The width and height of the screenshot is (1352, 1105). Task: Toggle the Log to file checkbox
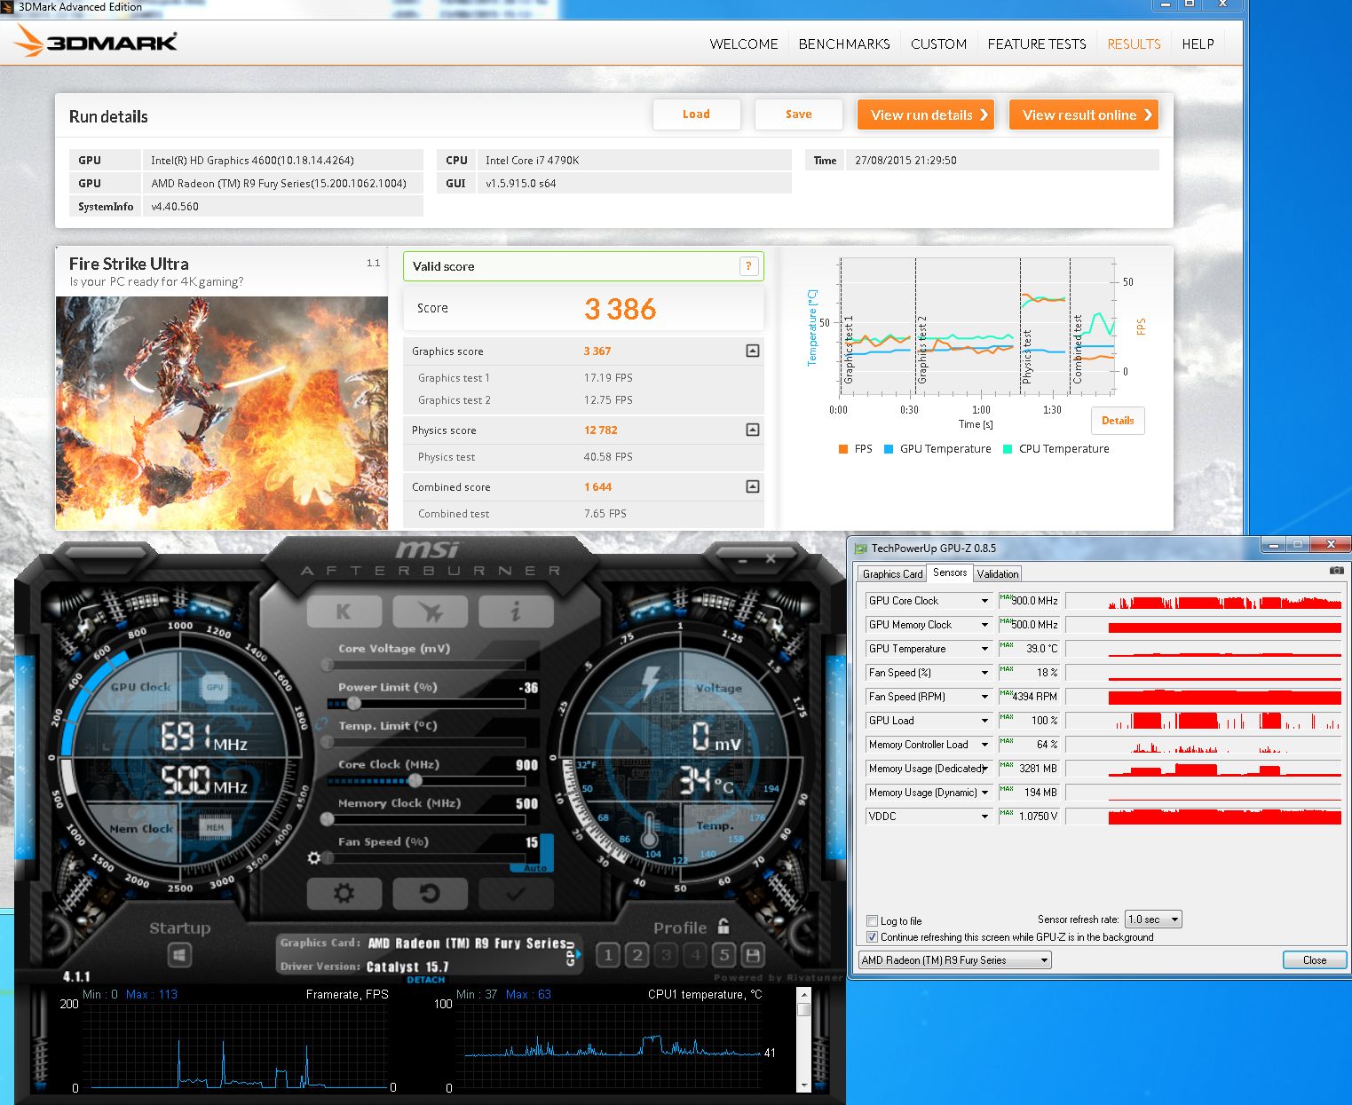[x=872, y=921]
